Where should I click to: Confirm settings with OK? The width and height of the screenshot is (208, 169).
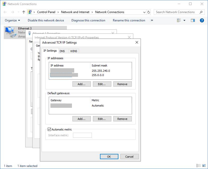coord(109,157)
